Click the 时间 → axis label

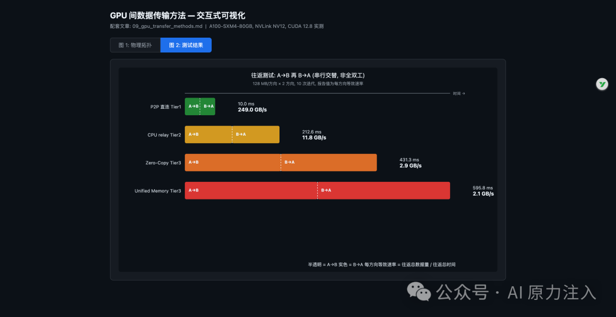[459, 94]
